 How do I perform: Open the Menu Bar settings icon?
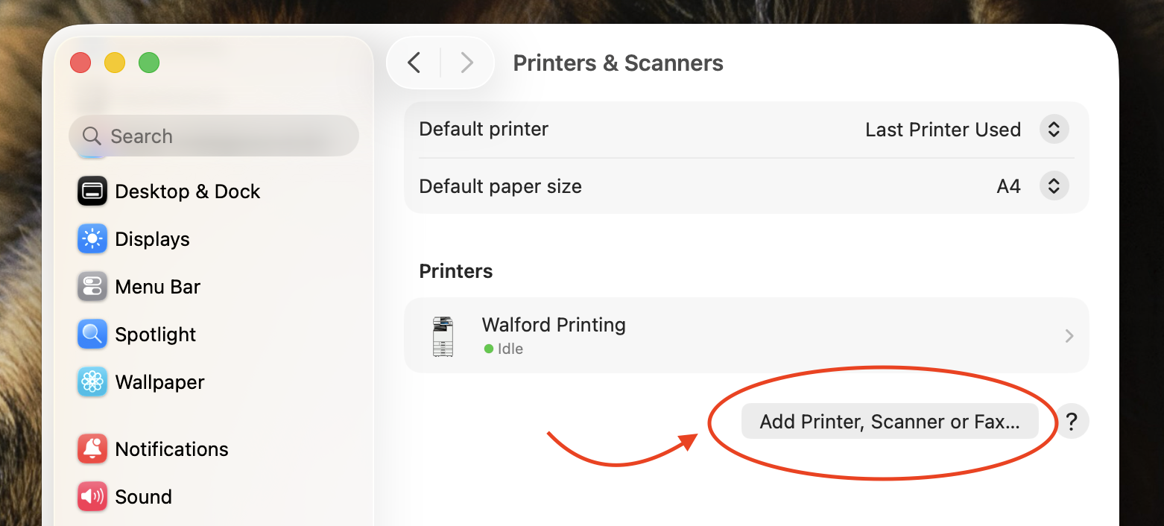pos(92,287)
